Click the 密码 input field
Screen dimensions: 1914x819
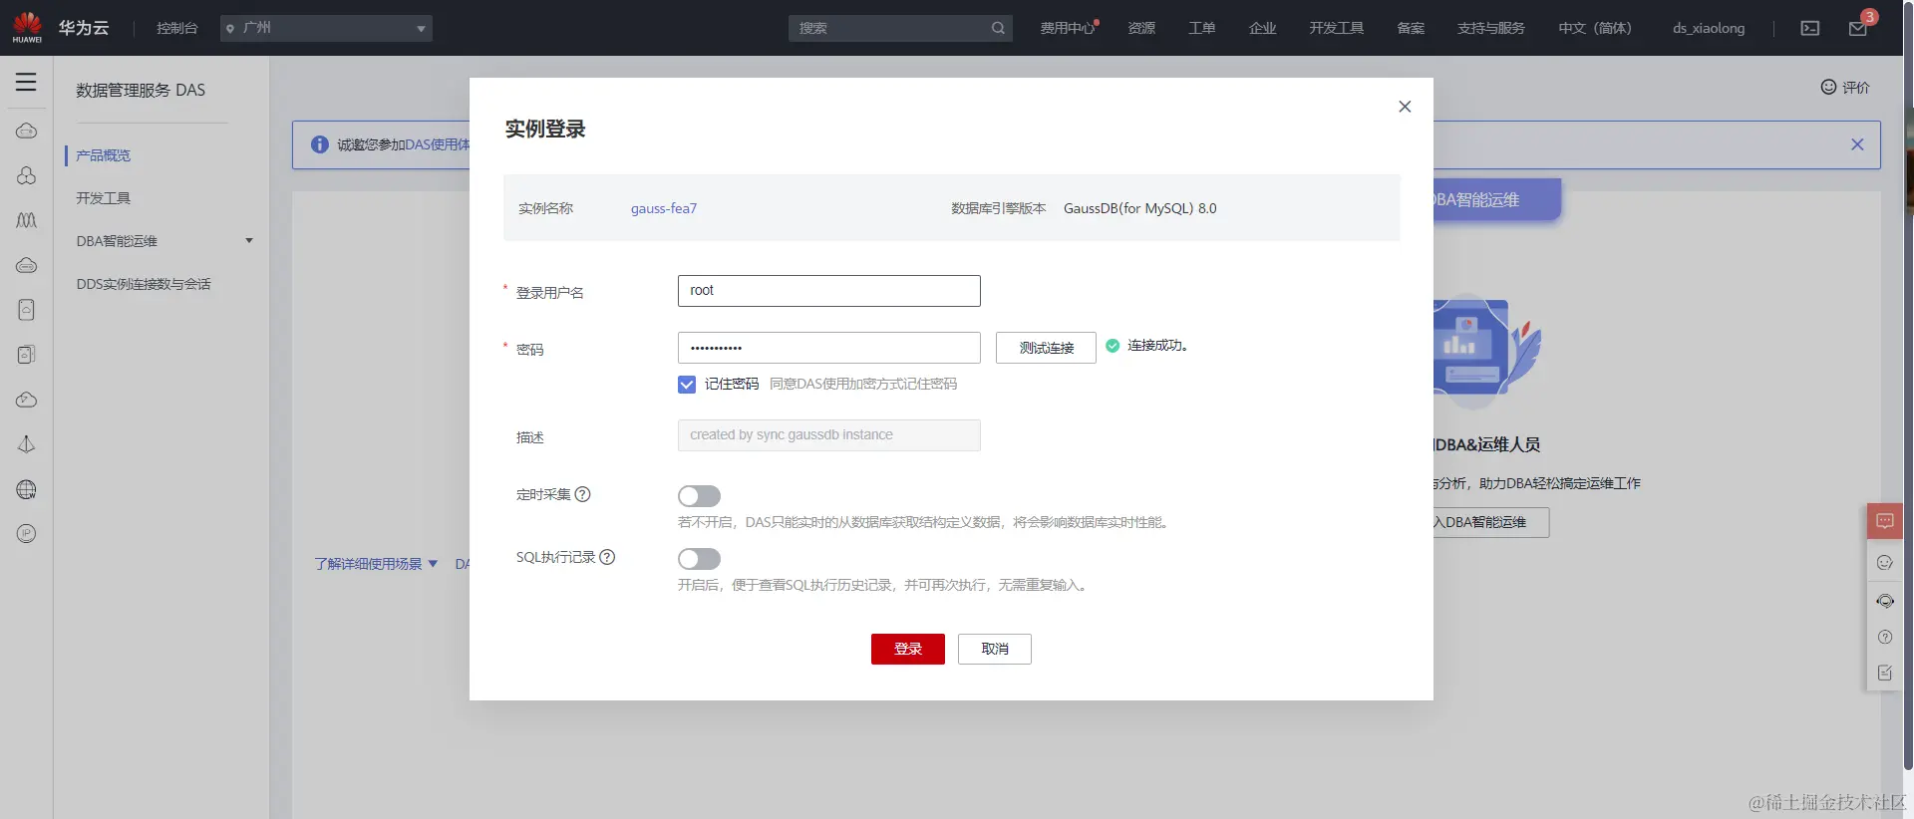click(x=829, y=348)
